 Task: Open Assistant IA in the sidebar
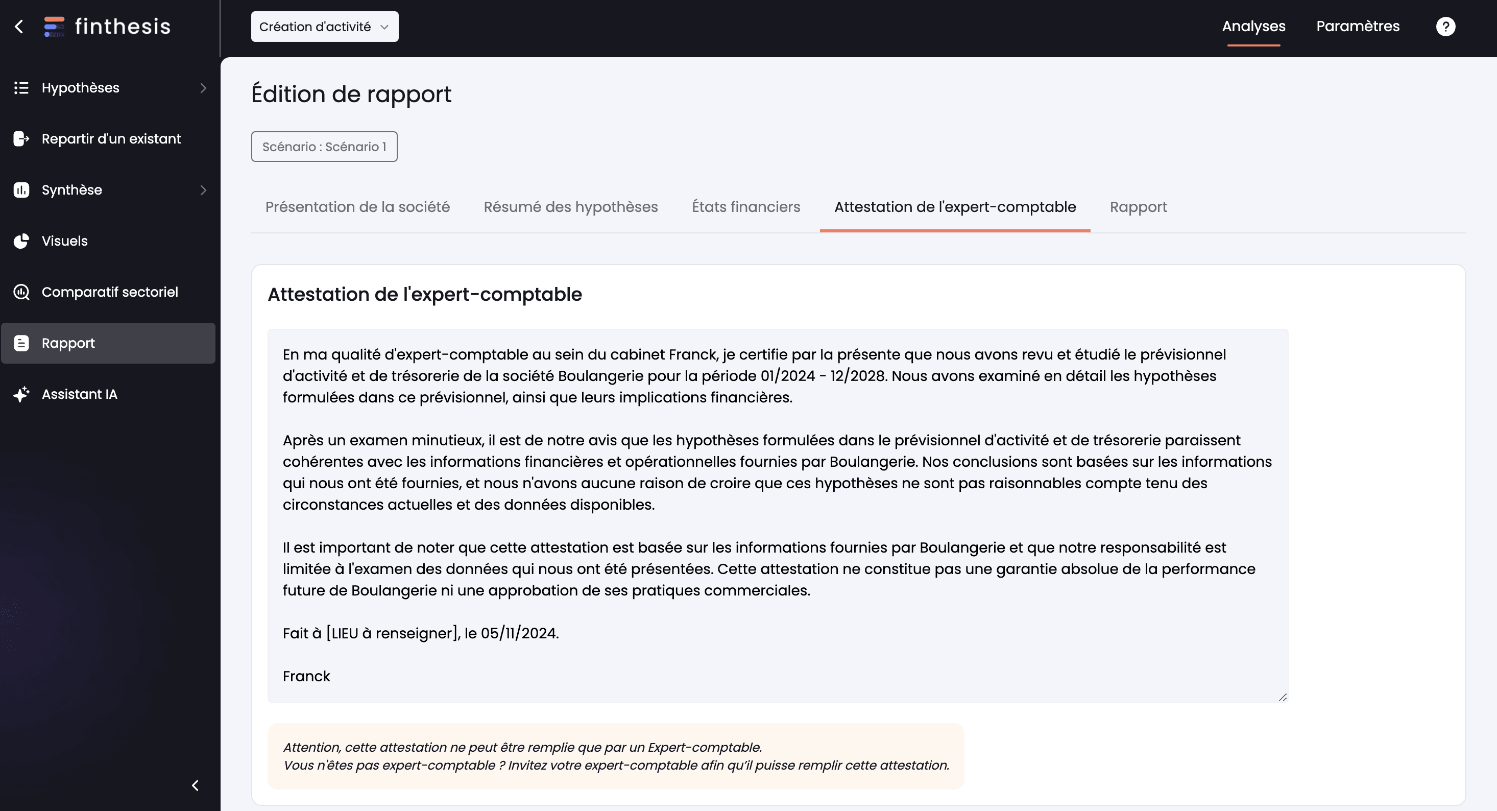108,394
